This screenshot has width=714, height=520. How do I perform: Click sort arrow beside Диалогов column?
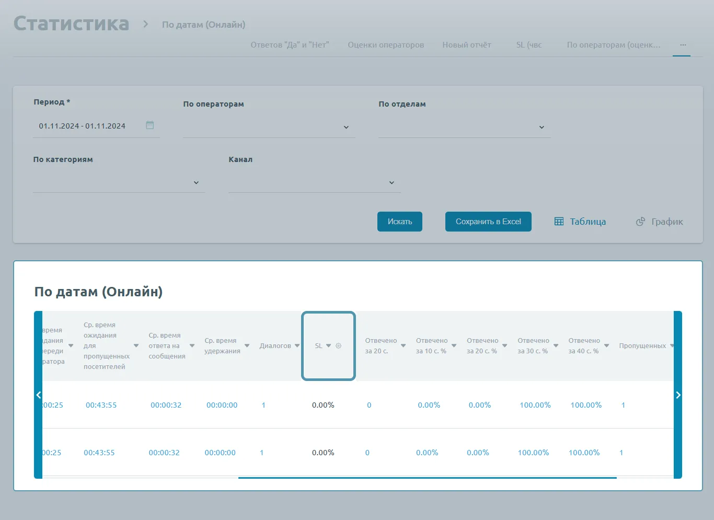(297, 346)
